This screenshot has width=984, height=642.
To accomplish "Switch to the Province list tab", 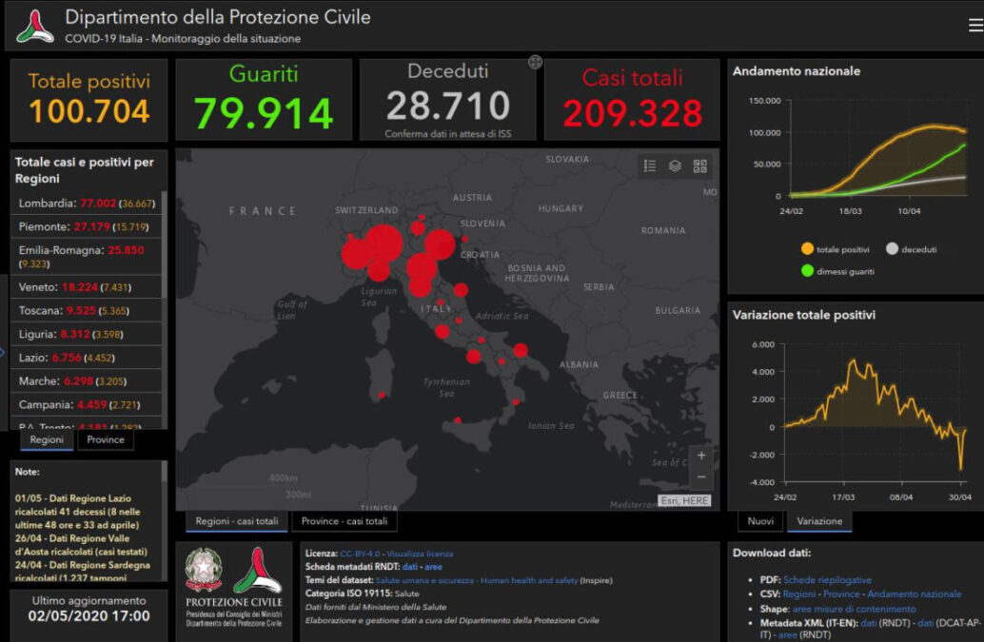I will coord(106,439).
